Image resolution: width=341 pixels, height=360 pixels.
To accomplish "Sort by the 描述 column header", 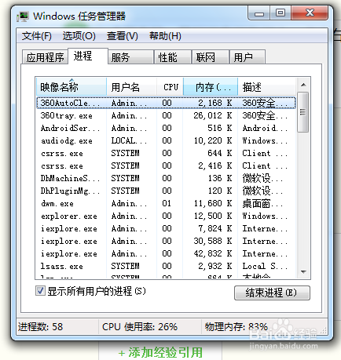I will pyautogui.click(x=266, y=87).
